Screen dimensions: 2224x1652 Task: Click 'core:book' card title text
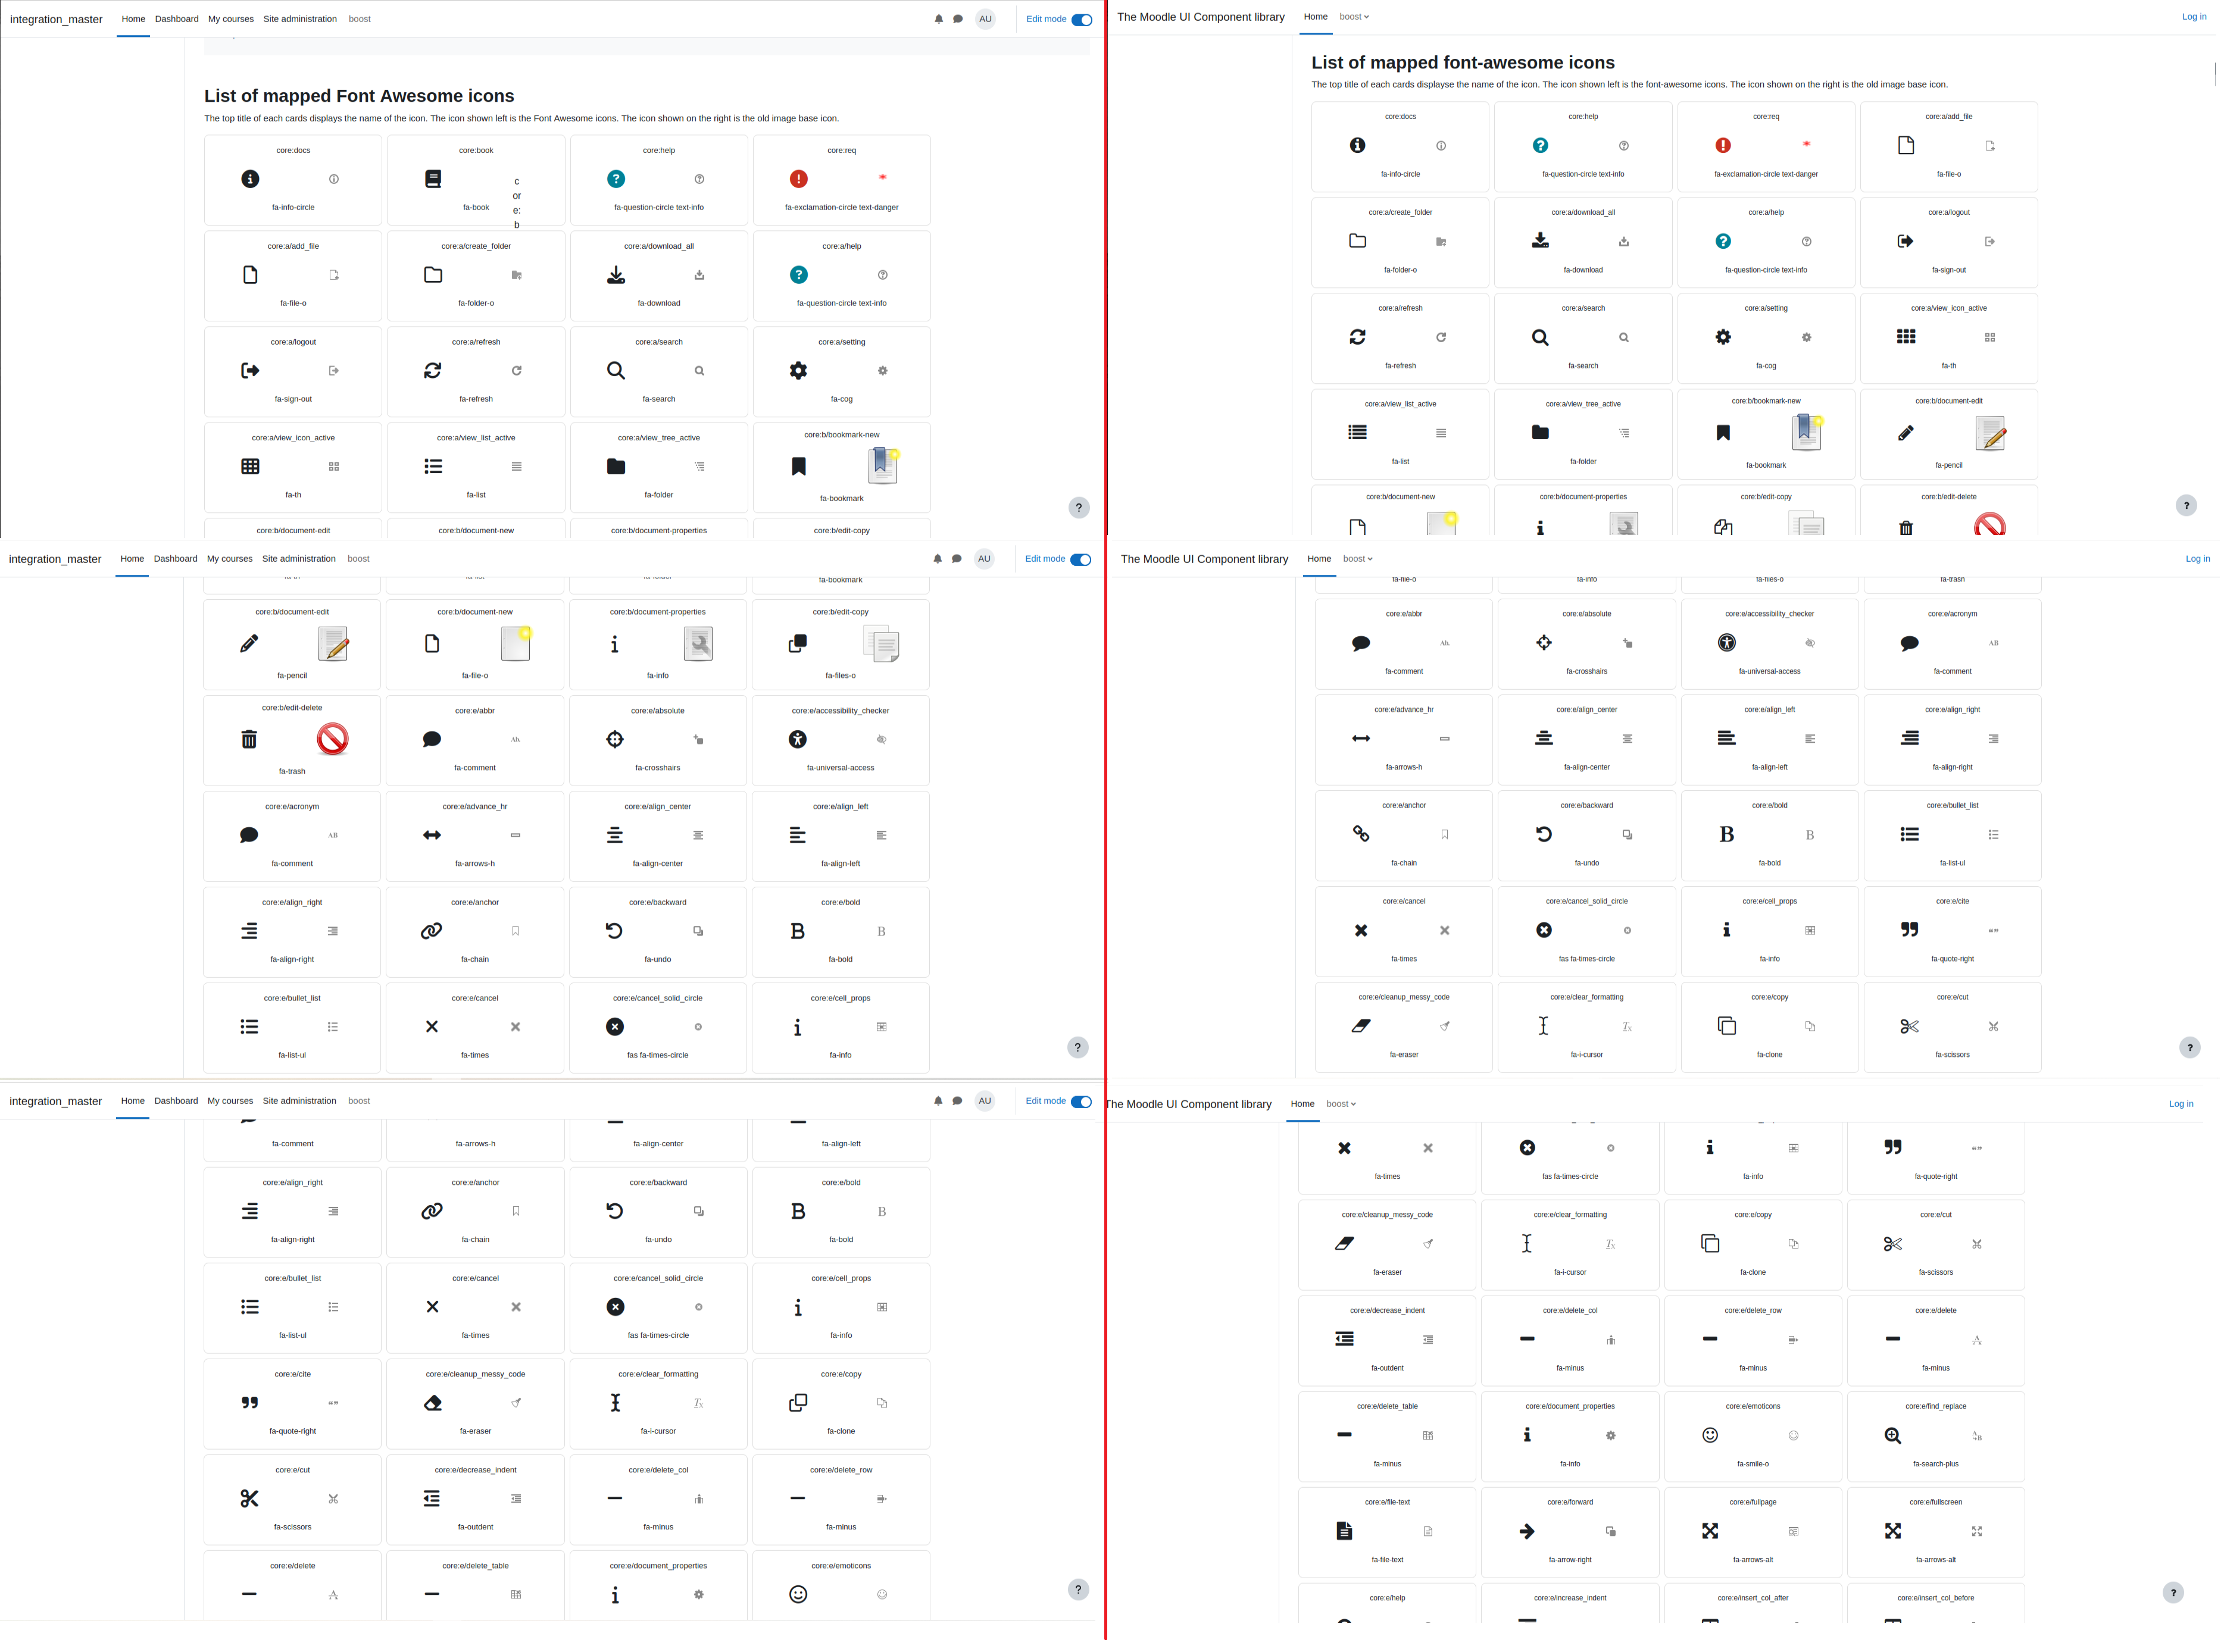pyautogui.click(x=477, y=151)
